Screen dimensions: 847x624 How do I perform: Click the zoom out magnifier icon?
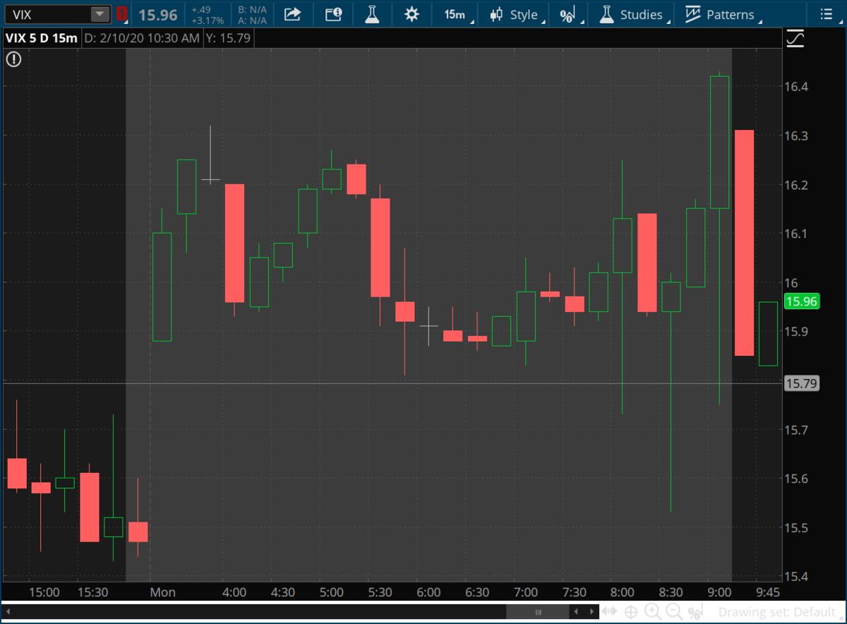click(675, 612)
